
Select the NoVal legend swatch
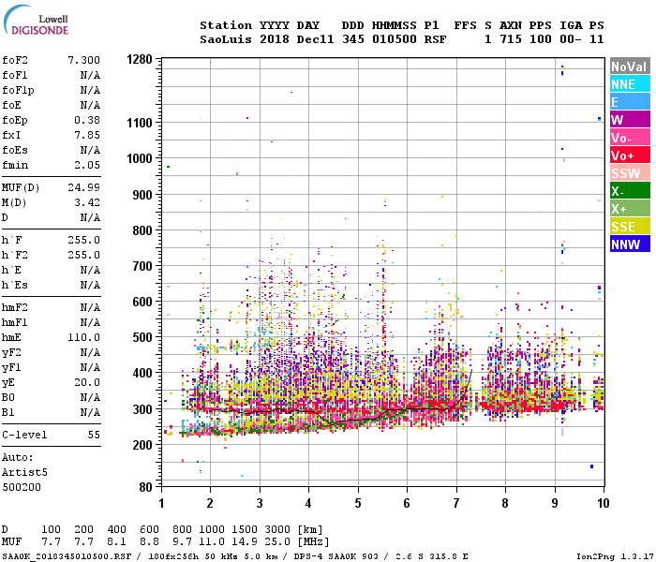pyautogui.click(x=630, y=67)
